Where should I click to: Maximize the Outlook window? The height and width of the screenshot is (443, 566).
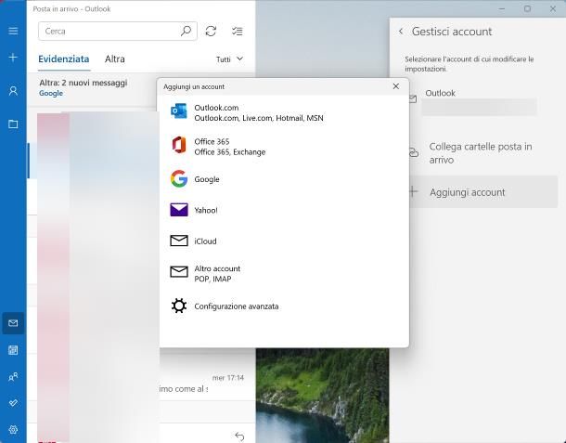pyautogui.click(x=527, y=8)
